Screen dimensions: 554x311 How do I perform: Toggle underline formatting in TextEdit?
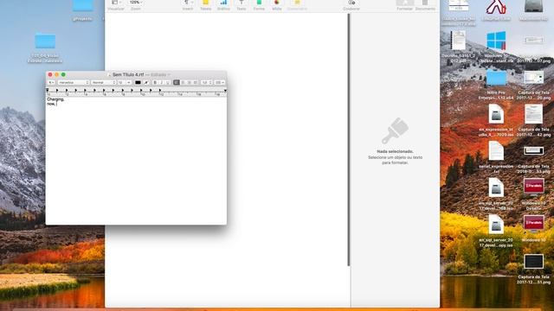click(x=168, y=83)
